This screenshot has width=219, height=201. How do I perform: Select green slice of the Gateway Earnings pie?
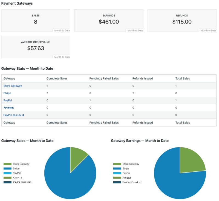[x=192, y=162]
